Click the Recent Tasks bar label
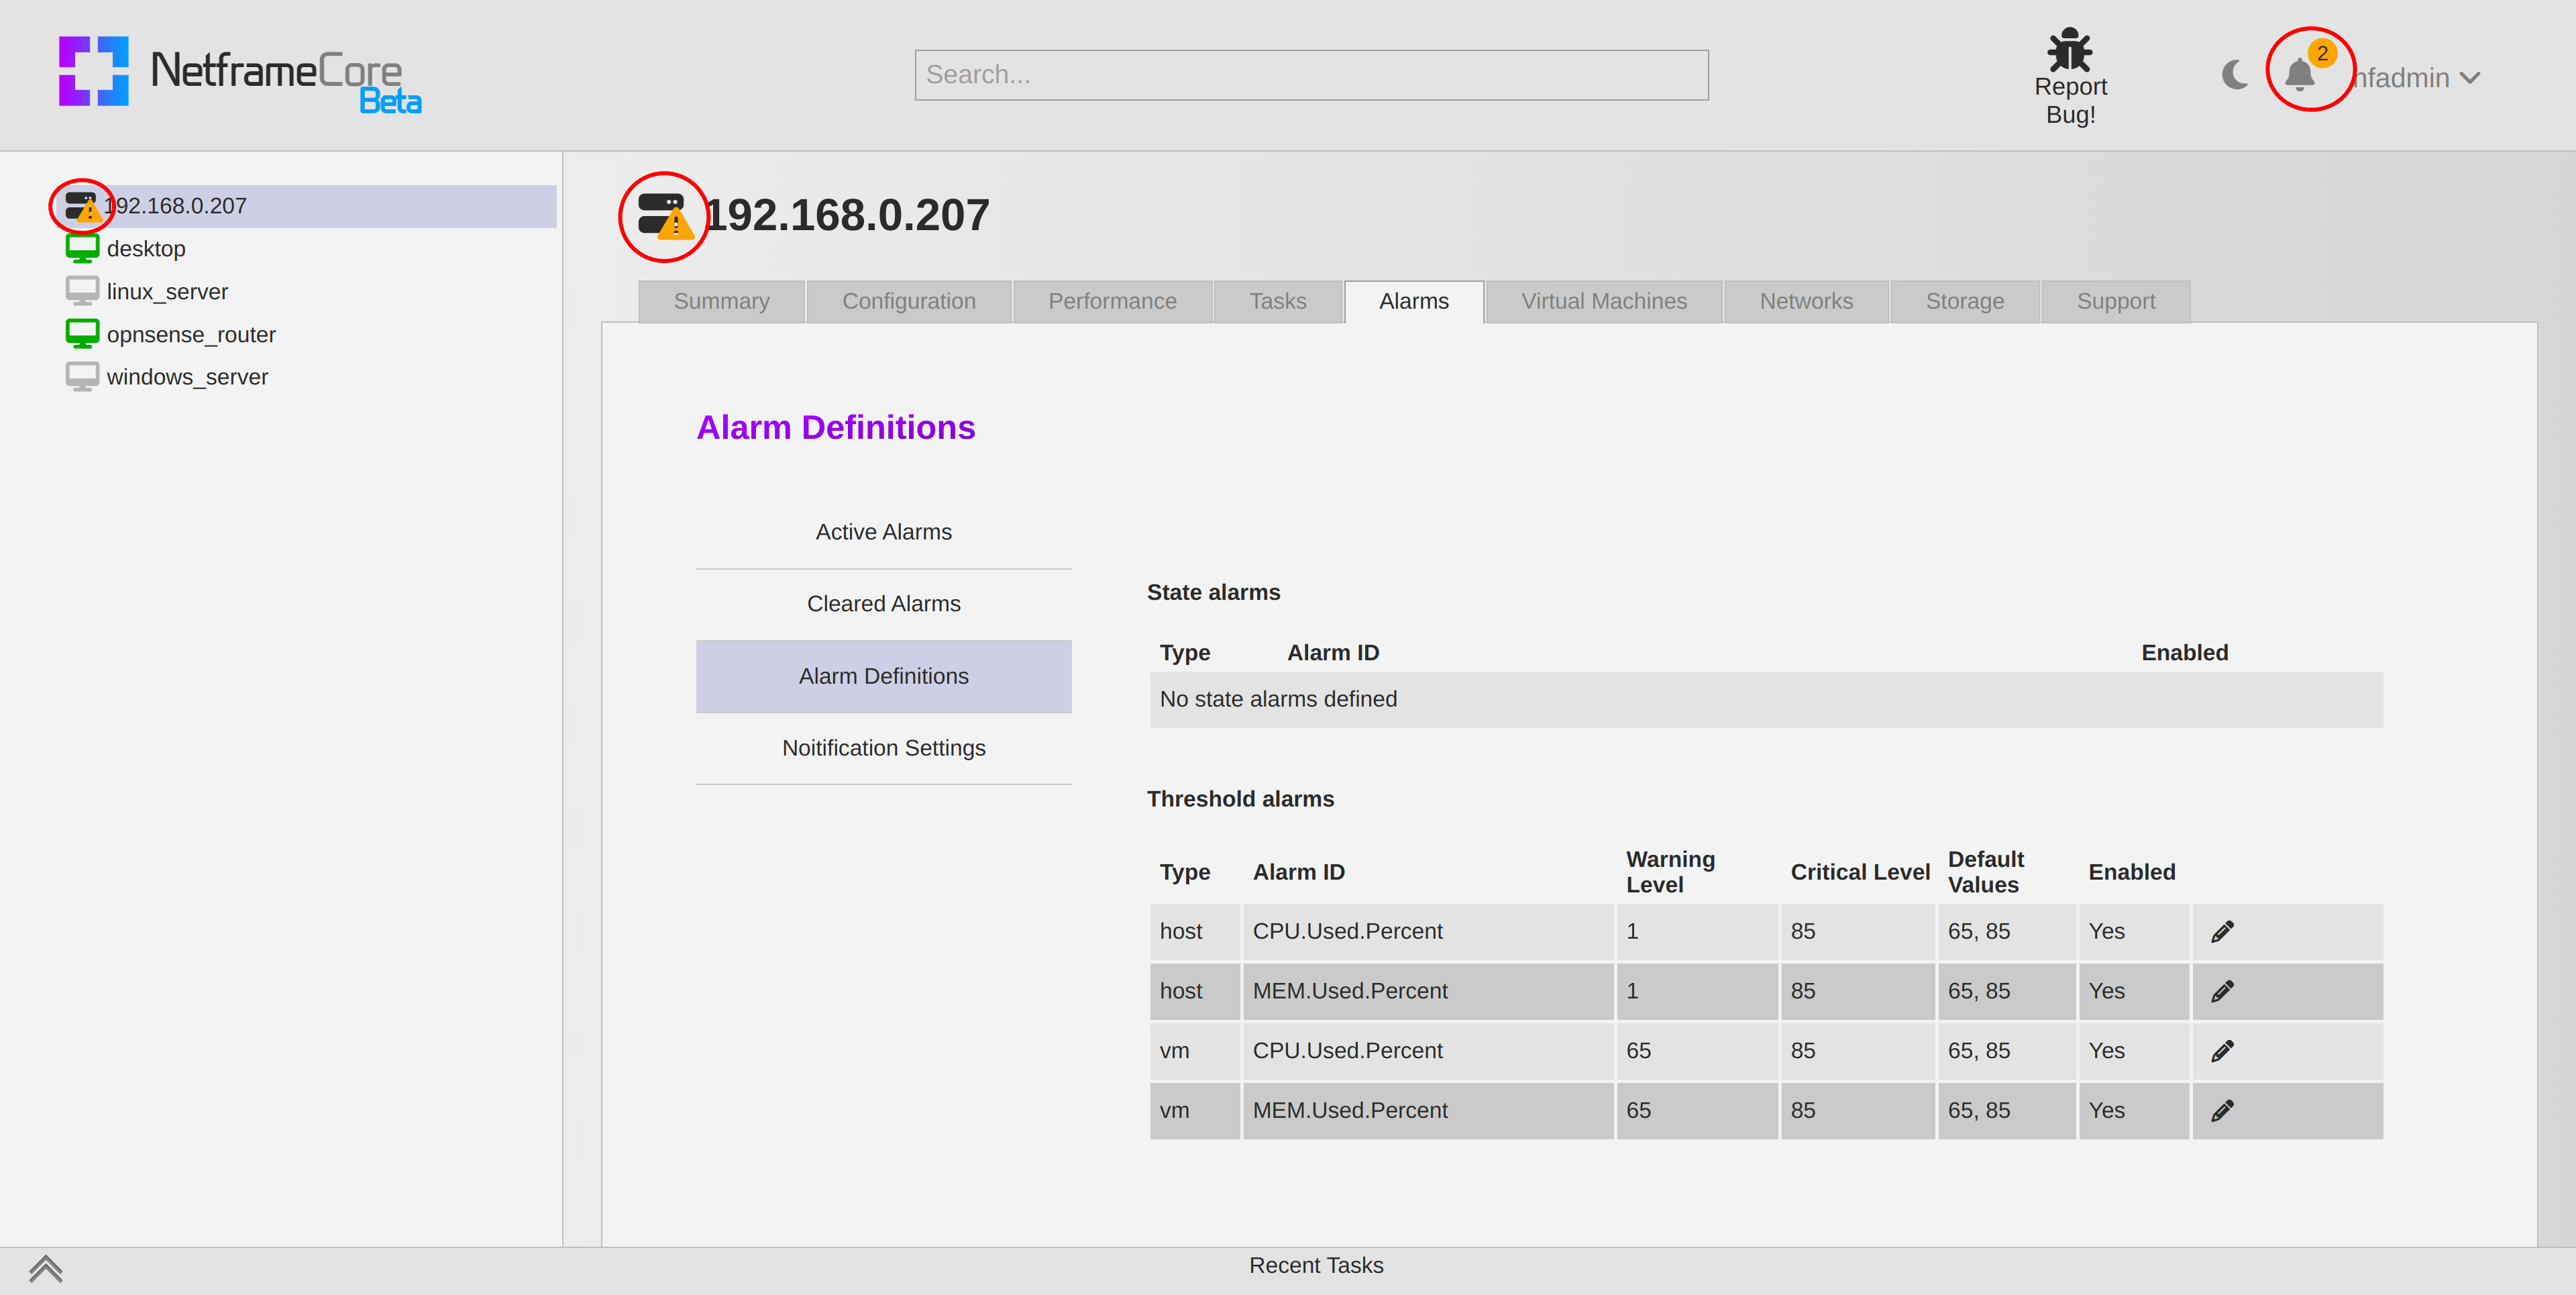This screenshot has width=2576, height=1295. point(1315,1266)
